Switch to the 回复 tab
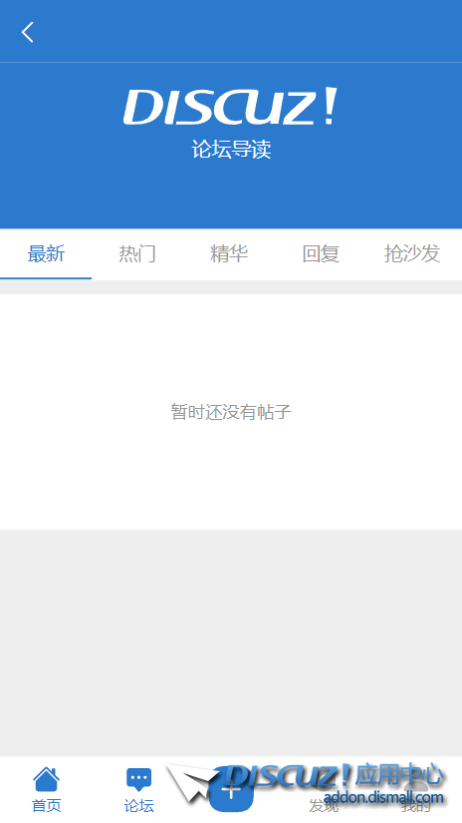 [x=321, y=254]
